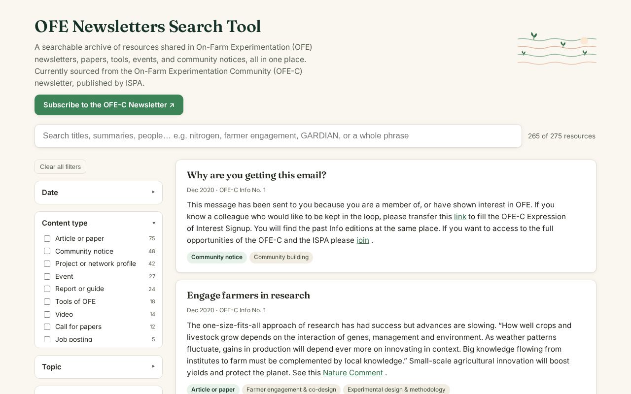This screenshot has width=631, height=394.
Task: Click the count '75' beside Article or paper
Action: [152, 238]
